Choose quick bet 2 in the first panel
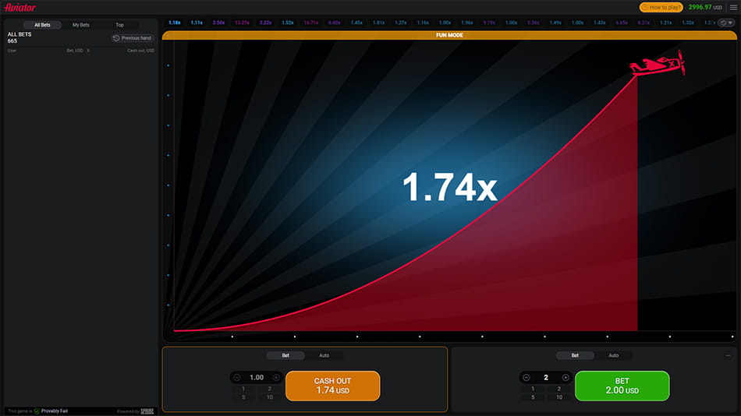741x416 pixels. 270,389
